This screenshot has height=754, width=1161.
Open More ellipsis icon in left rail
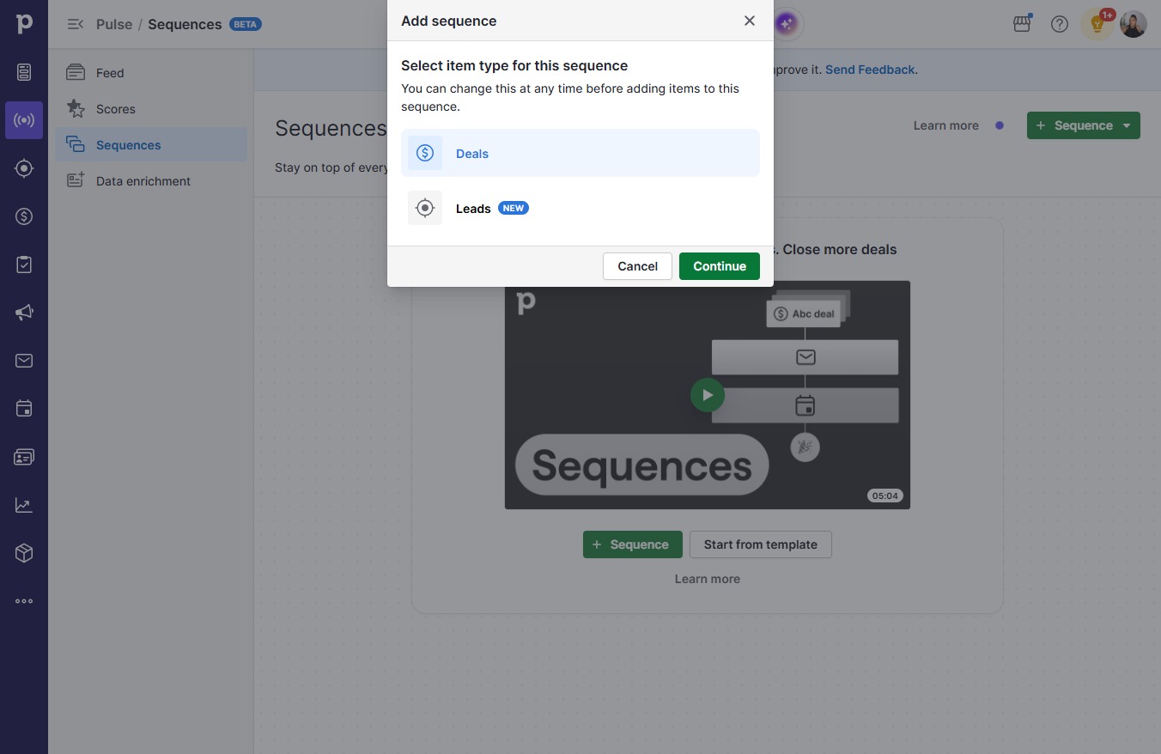(x=24, y=601)
